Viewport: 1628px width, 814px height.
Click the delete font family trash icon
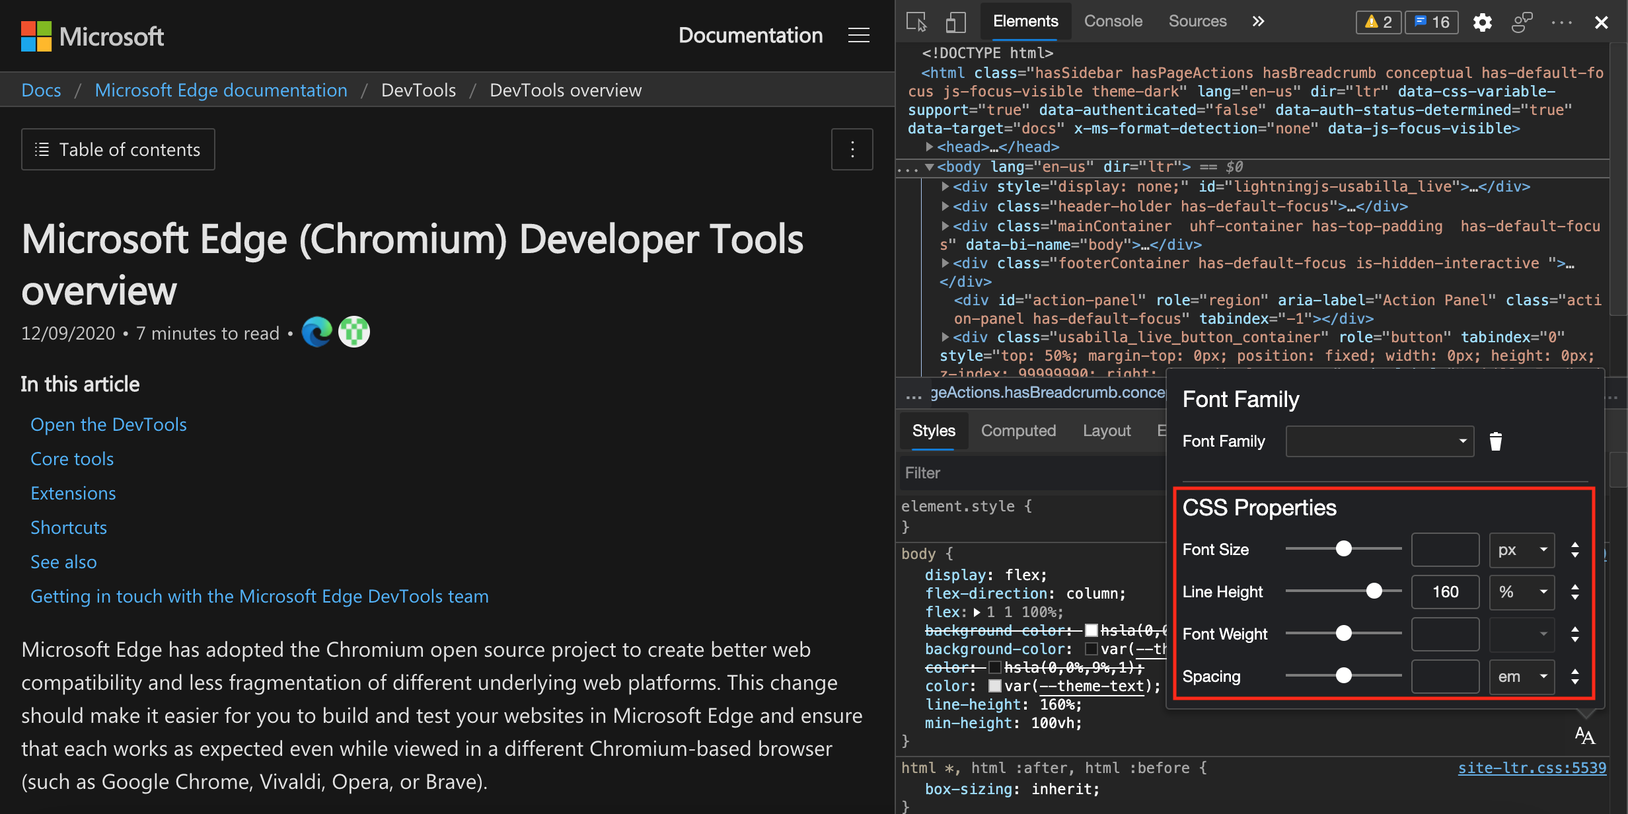point(1496,440)
